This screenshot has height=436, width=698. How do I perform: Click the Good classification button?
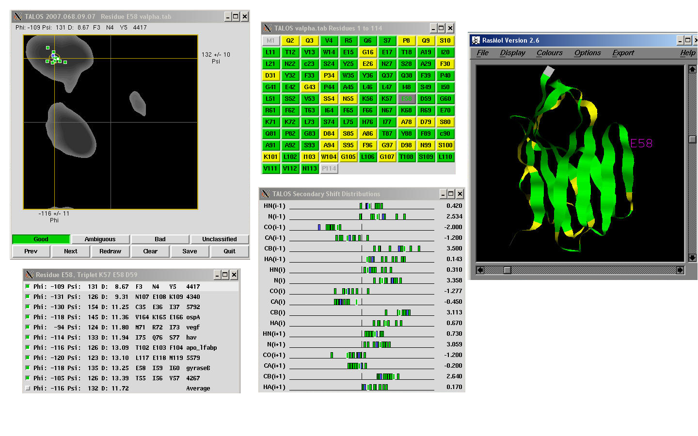coord(41,239)
